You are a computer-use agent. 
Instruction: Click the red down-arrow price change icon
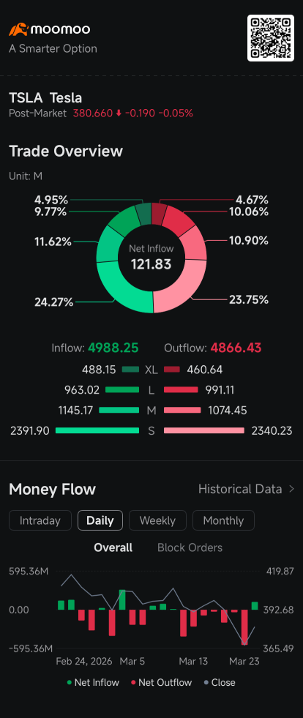[x=119, y=113]
